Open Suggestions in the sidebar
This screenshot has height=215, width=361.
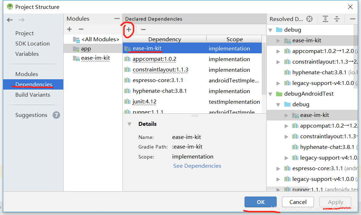[31, 115]
